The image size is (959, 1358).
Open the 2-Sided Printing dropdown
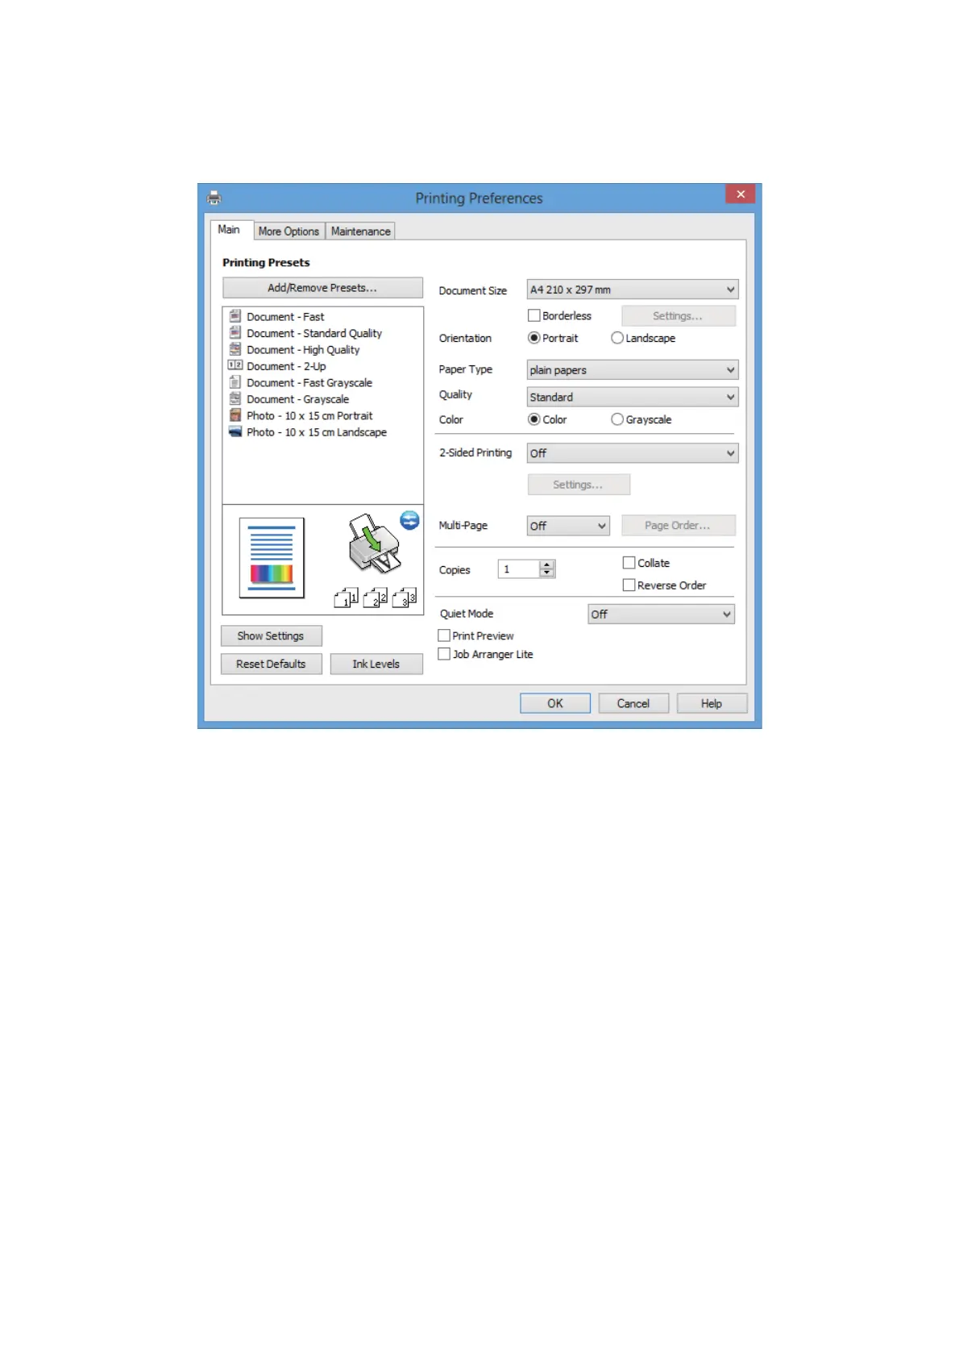[633, 453]
